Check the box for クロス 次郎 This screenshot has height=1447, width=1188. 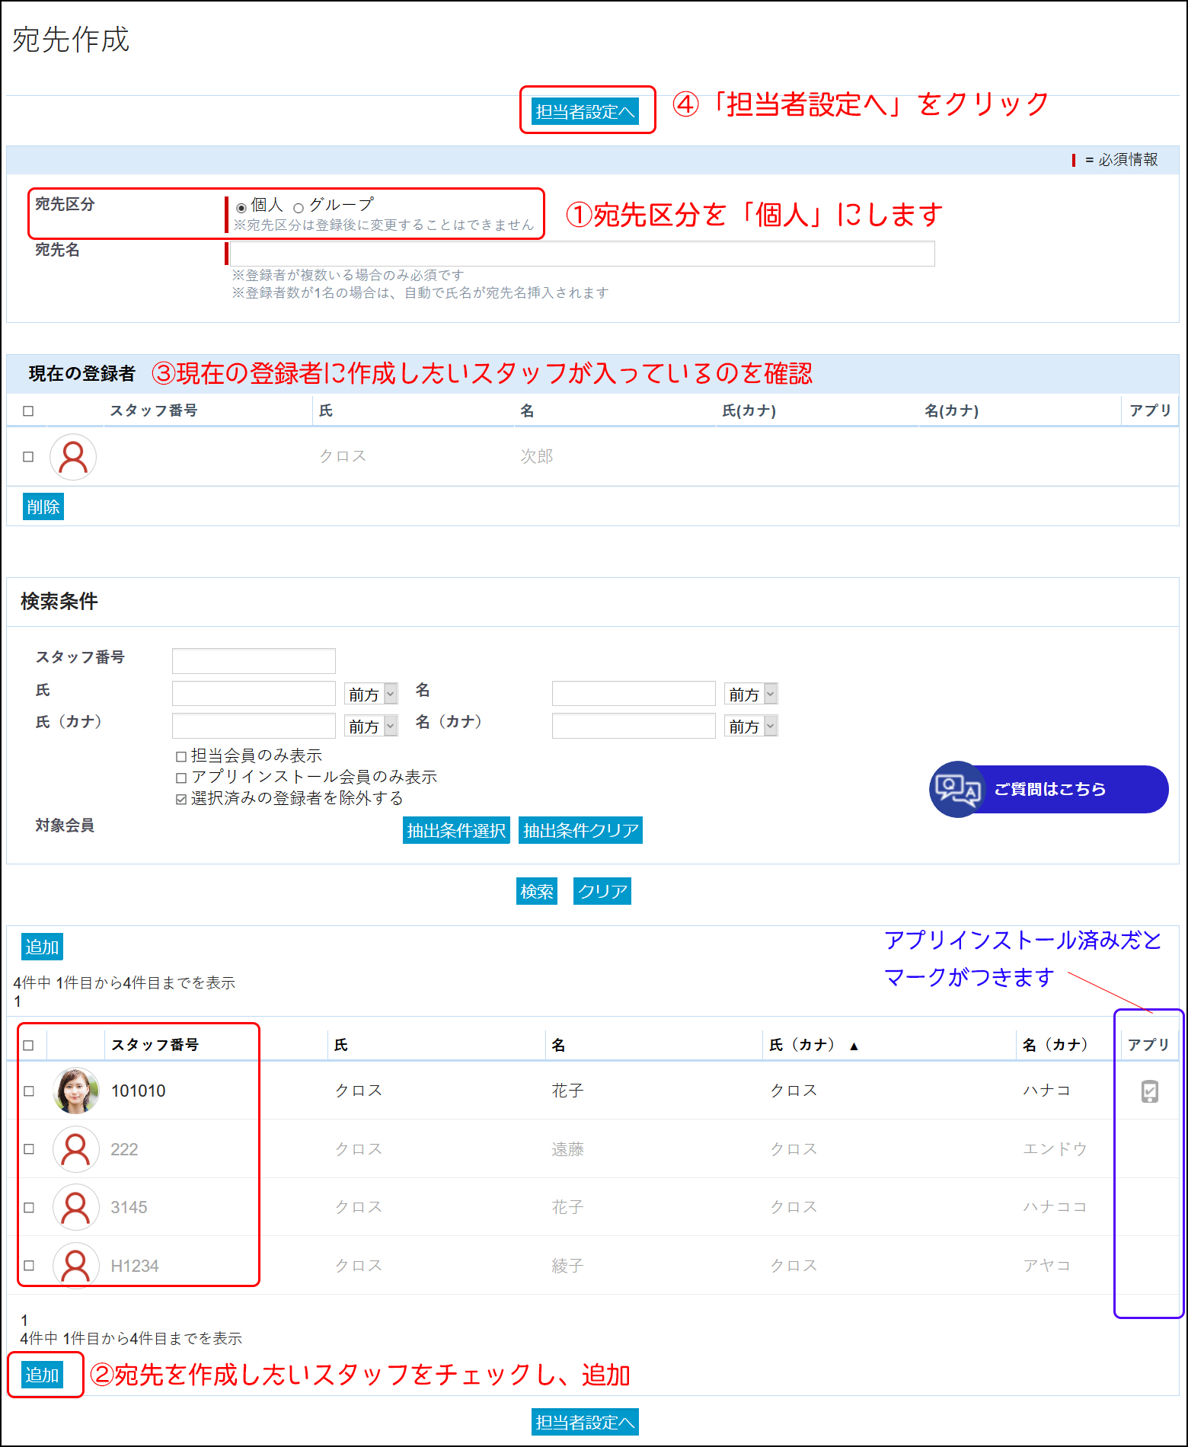tap(28, 457)
